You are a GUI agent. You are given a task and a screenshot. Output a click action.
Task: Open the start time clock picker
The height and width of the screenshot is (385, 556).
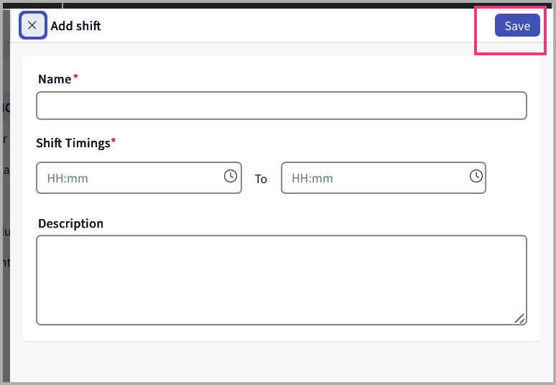231,176
